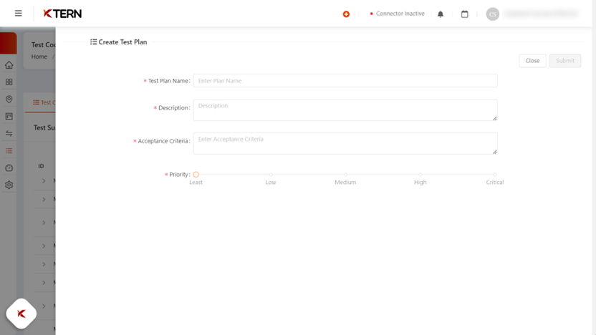Expand the fifth table row chevron
This screenshot has height=335, width=596.
pos(44,264)
